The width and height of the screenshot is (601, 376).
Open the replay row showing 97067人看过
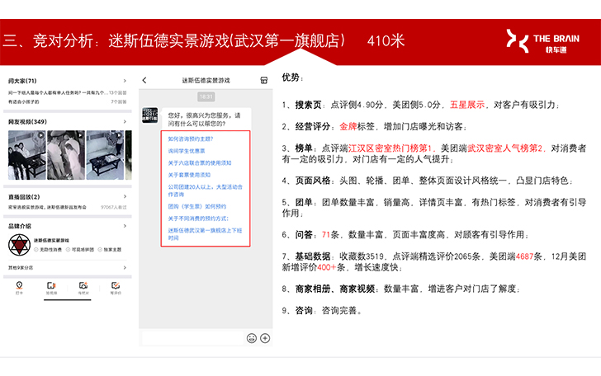pyautogui.click(x=68, y=207)
